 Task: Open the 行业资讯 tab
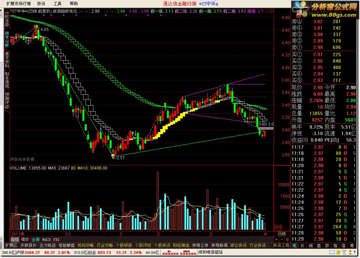pos(257,245)
